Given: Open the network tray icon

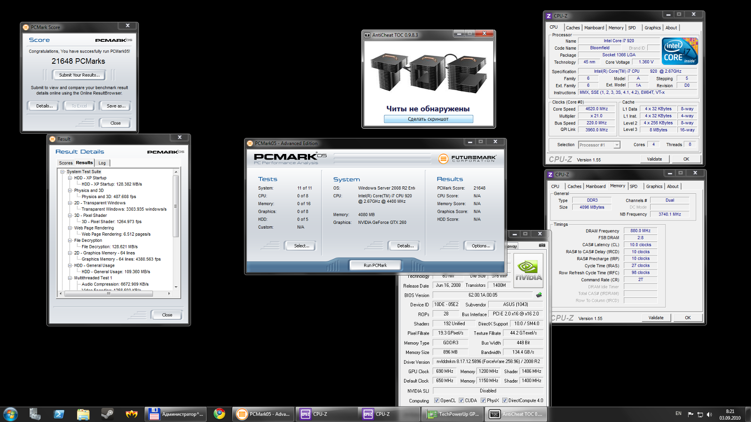Looking at the screenshot, I should click(700, 414).
